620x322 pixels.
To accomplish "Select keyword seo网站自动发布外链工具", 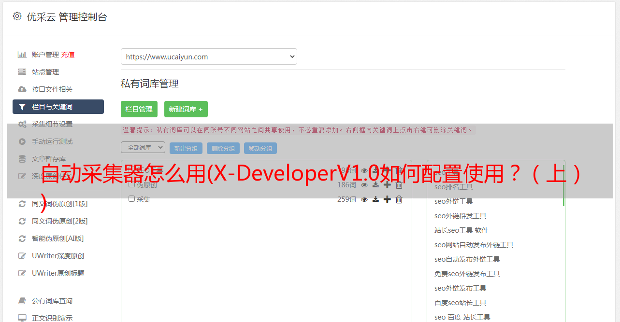I will click(x=474, y=245).
